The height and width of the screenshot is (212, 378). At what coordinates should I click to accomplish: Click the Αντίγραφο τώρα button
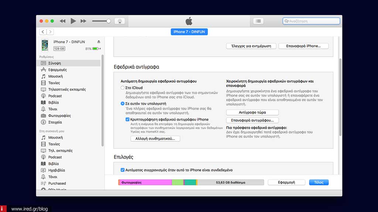point(252,112)
